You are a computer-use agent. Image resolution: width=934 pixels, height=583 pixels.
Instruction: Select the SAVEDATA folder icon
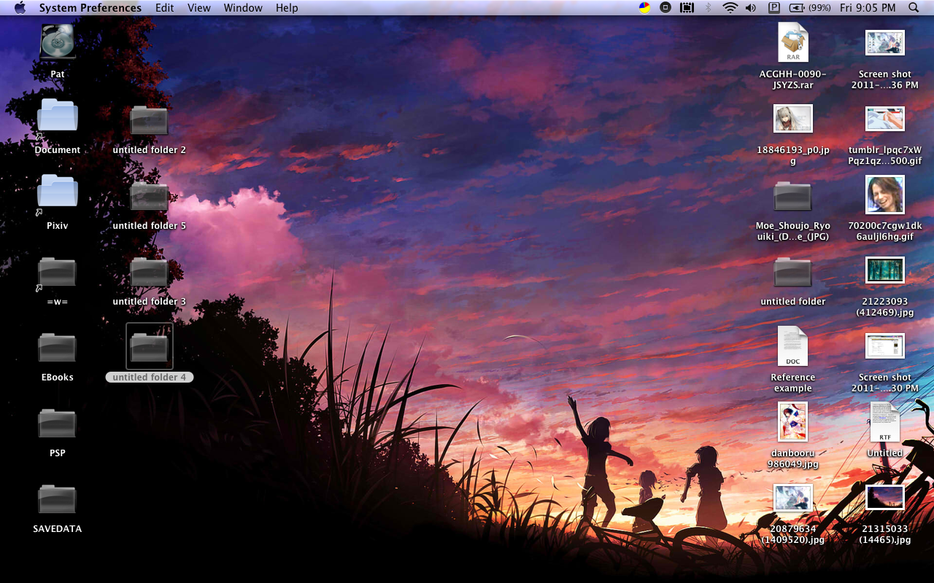58,498
